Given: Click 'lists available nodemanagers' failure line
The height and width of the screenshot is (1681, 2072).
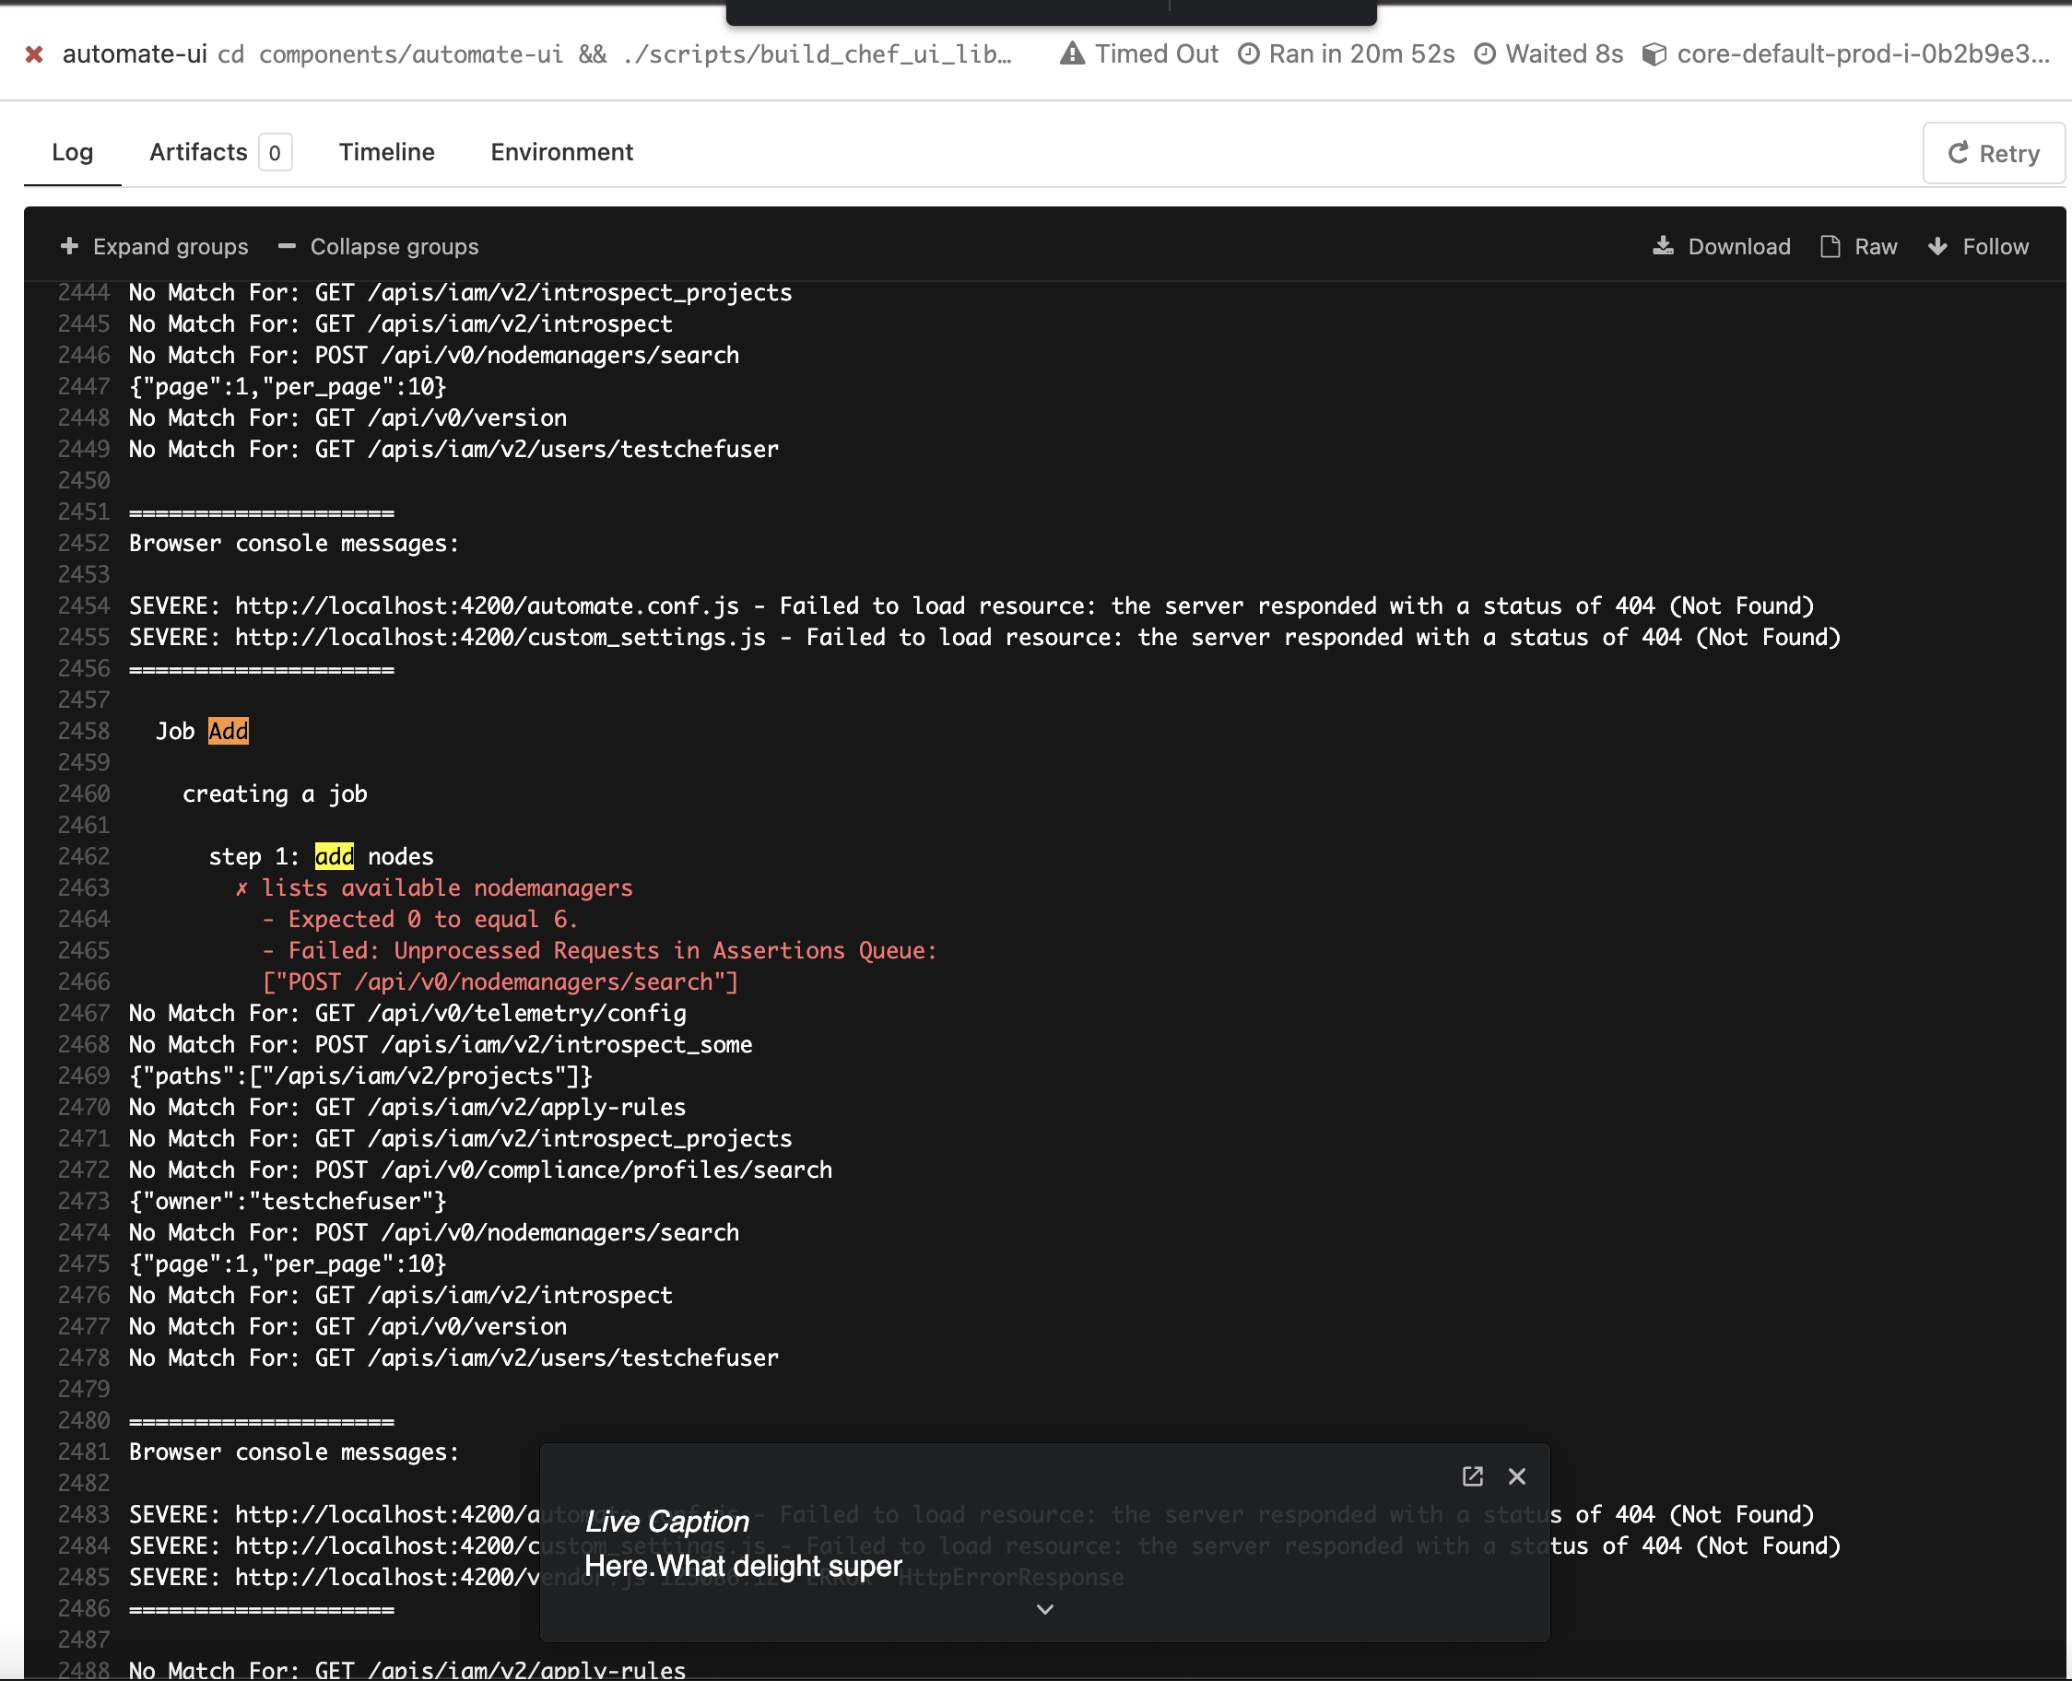Looking at the screenshot, I should 446,888.
